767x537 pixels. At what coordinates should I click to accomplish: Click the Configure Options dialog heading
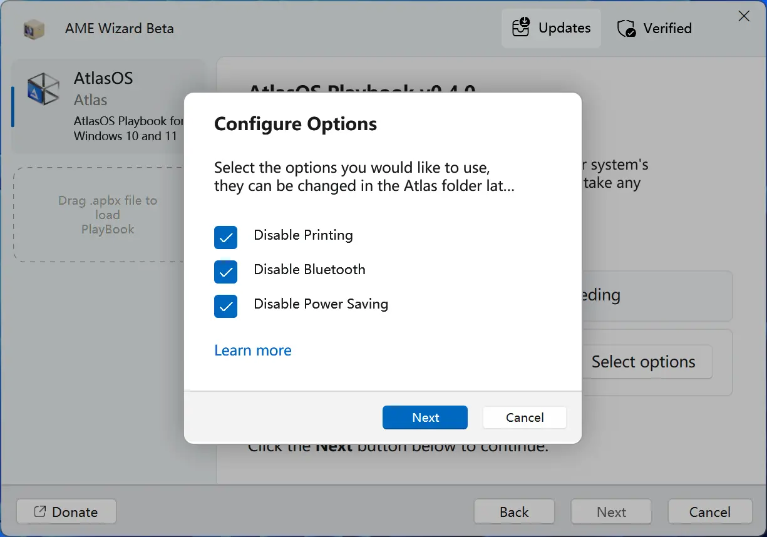(296, 124)
